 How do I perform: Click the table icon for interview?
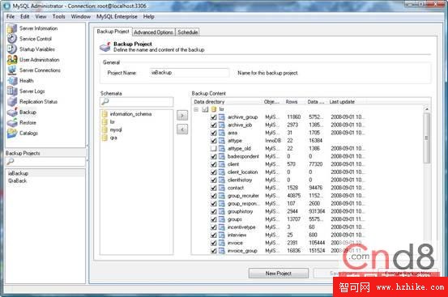[x=222, y=235]
